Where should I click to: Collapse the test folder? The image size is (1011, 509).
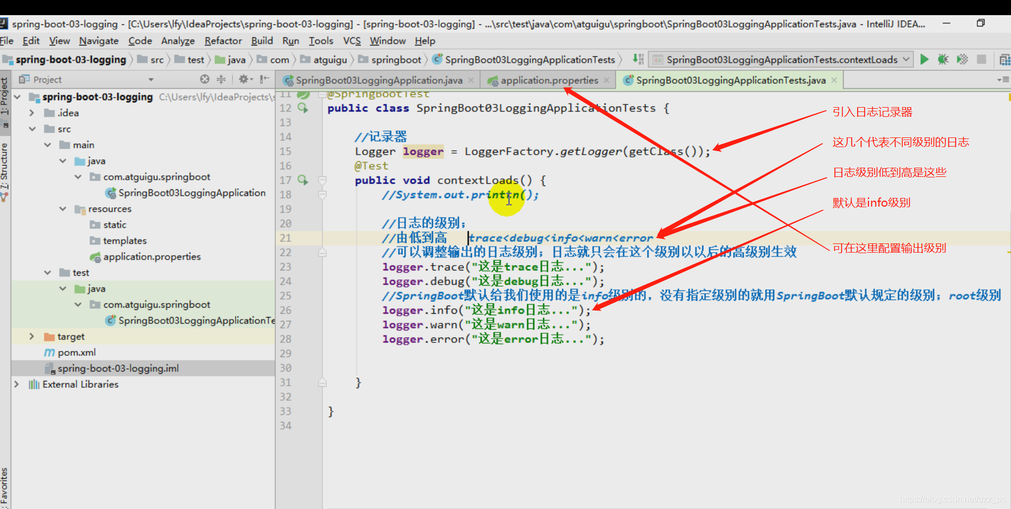[x=48, y=273]
